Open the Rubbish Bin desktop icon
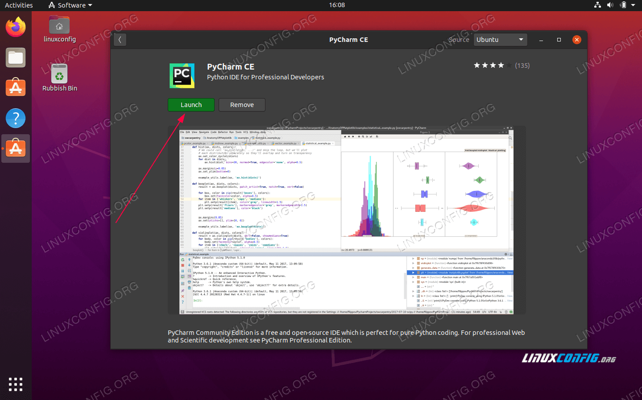The width and height of the screenshot is (642, 400). 59,78
